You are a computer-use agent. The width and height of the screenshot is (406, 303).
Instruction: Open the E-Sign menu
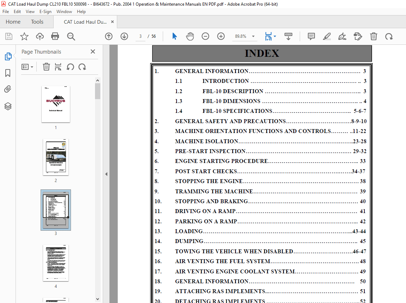pos(45,11)
